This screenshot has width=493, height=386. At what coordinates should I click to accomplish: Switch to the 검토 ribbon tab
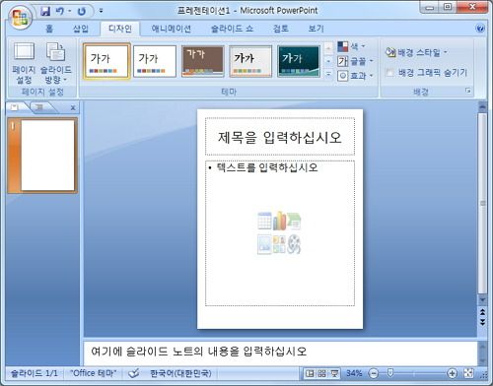pyautogui.click(x=281, y=29)
